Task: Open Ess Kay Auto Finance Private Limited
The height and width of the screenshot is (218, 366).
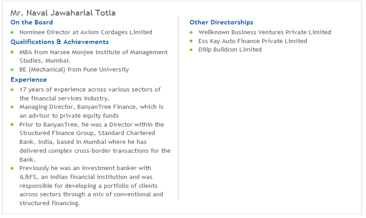Action: pos(253,41)
